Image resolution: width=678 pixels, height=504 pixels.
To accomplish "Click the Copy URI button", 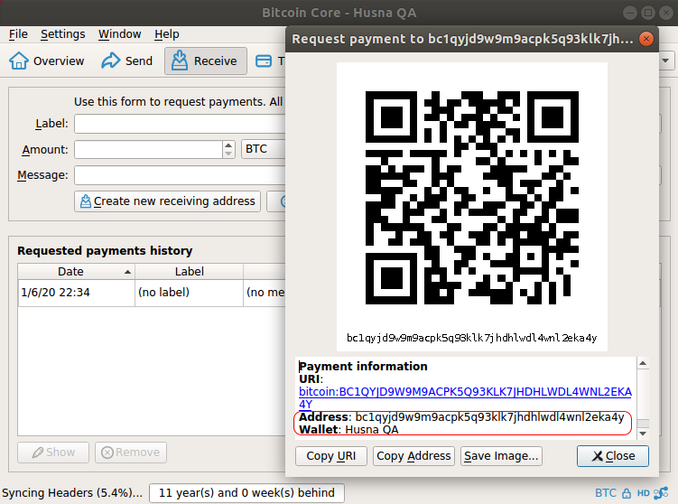I will point(330,456).
